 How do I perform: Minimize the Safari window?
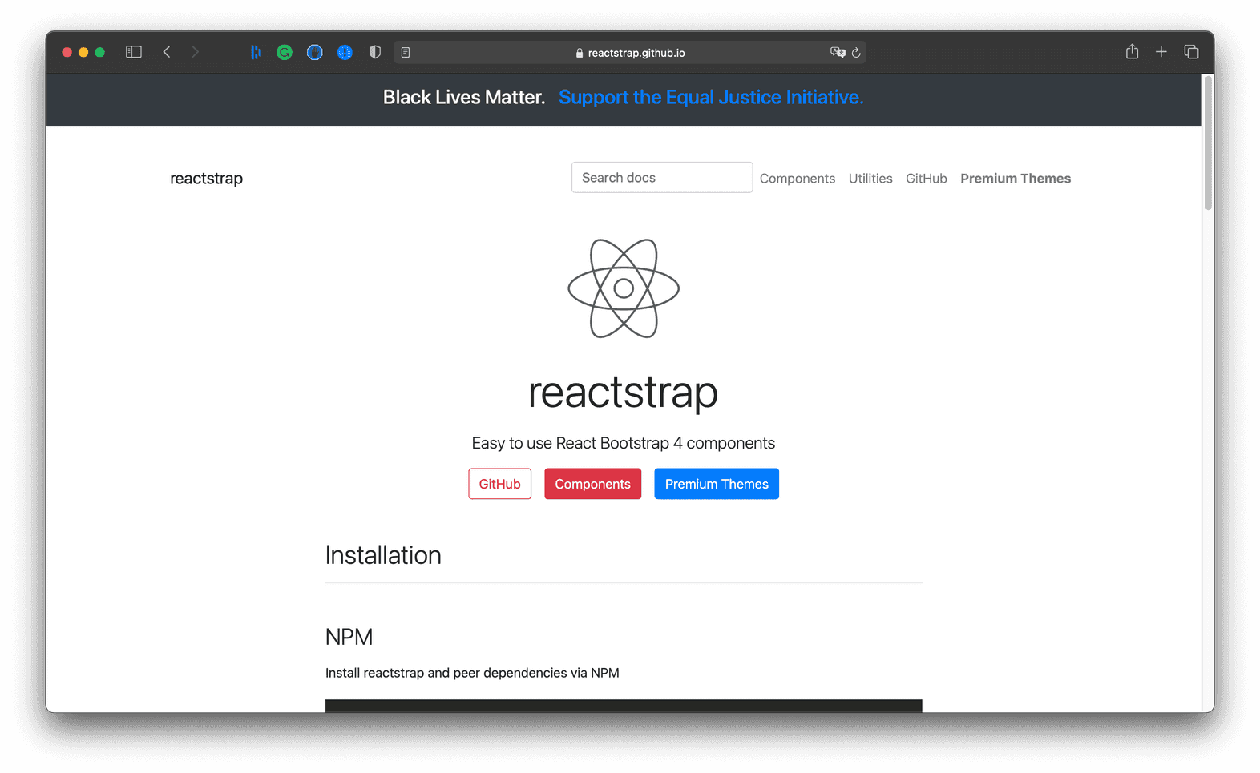point(83,52)
